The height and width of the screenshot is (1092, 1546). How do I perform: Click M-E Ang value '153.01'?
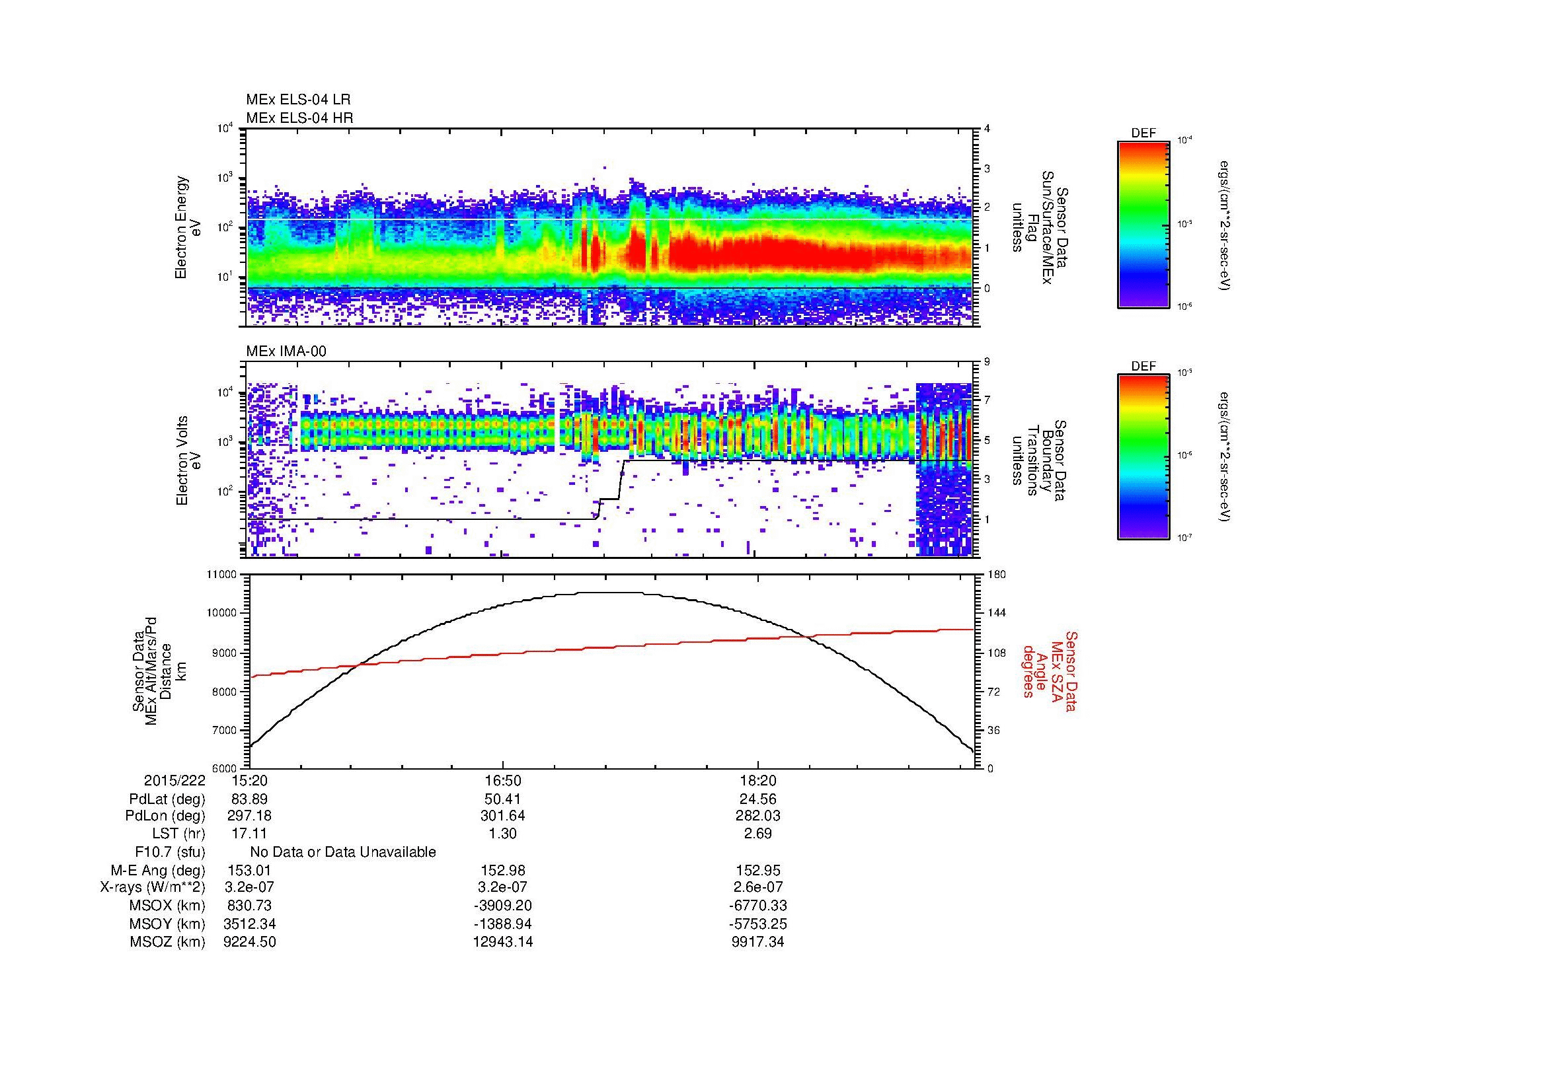coord(249,871)
